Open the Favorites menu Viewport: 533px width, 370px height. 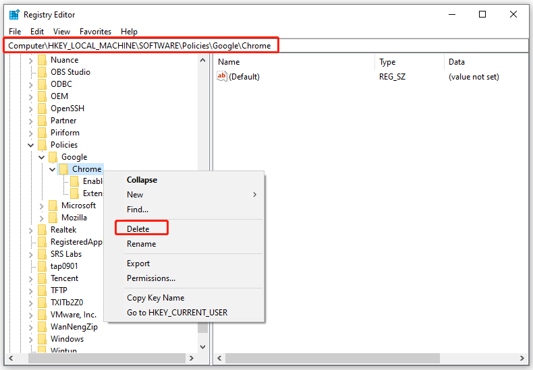pos(96,32)
